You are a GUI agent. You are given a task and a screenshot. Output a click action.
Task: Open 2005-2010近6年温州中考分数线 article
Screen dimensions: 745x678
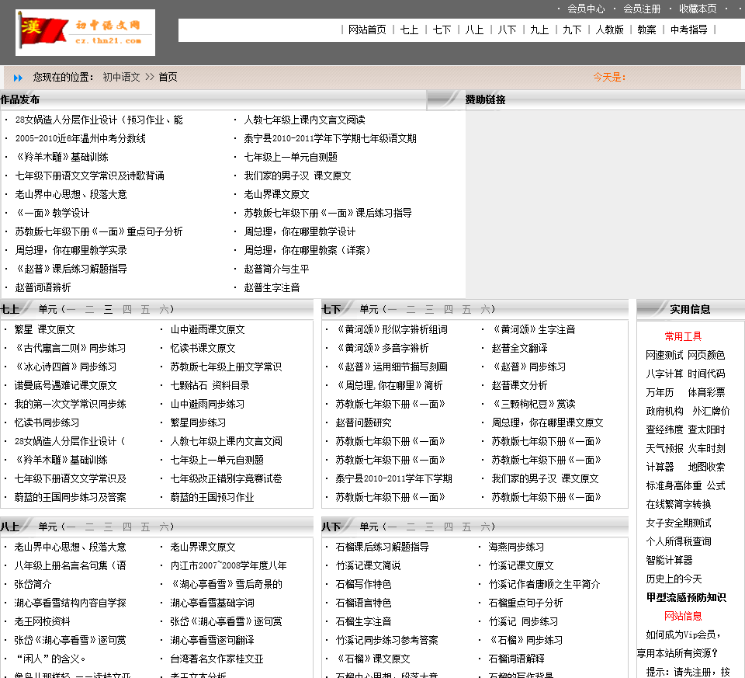pos(80,138)
